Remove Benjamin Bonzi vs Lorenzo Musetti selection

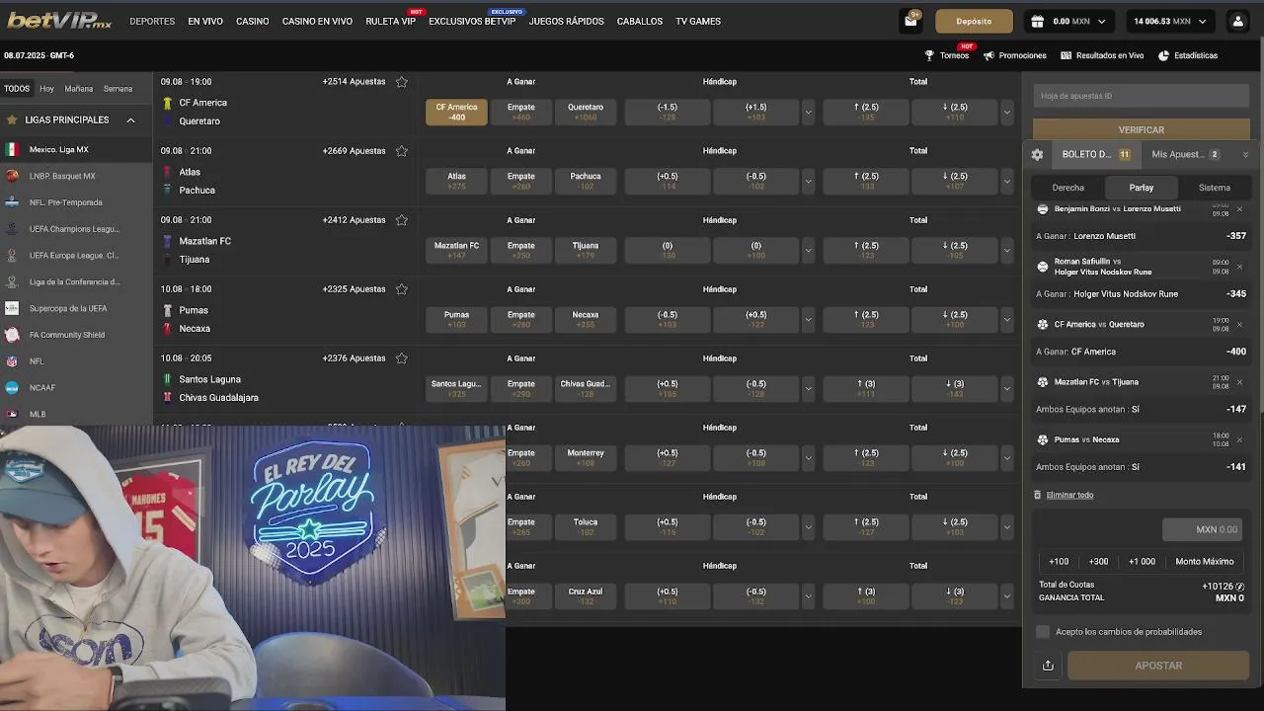(x=1240, y=209)
